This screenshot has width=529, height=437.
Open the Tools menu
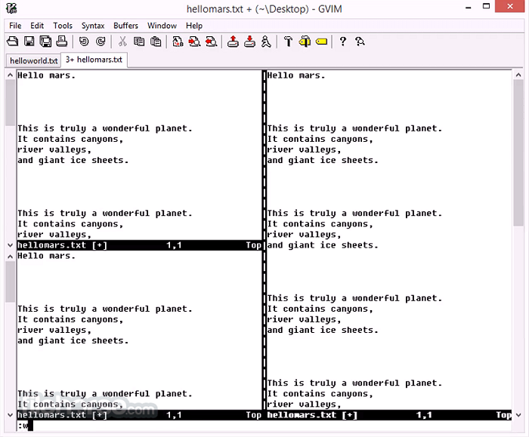click(x=63, y=26)
